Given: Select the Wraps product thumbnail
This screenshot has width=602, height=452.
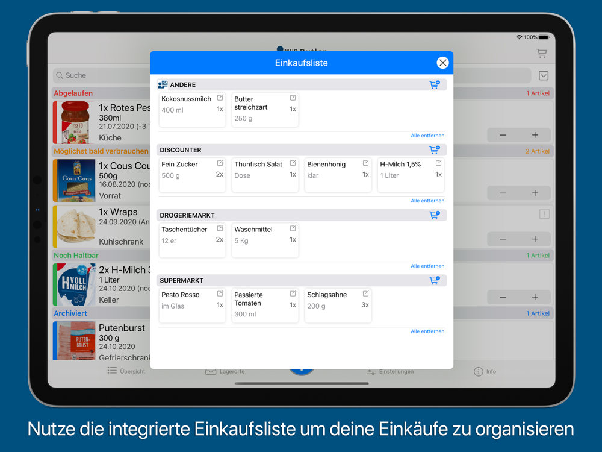Looking at the screenshot, I should coord(76,227).
